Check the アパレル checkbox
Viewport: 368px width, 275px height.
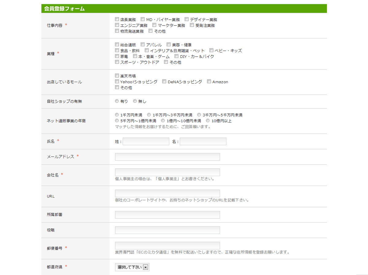[x=143, y=45]
